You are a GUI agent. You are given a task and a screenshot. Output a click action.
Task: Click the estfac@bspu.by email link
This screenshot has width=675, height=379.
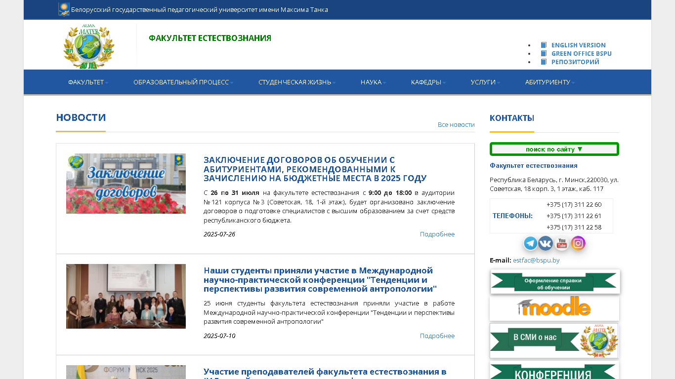click(536, 260)
